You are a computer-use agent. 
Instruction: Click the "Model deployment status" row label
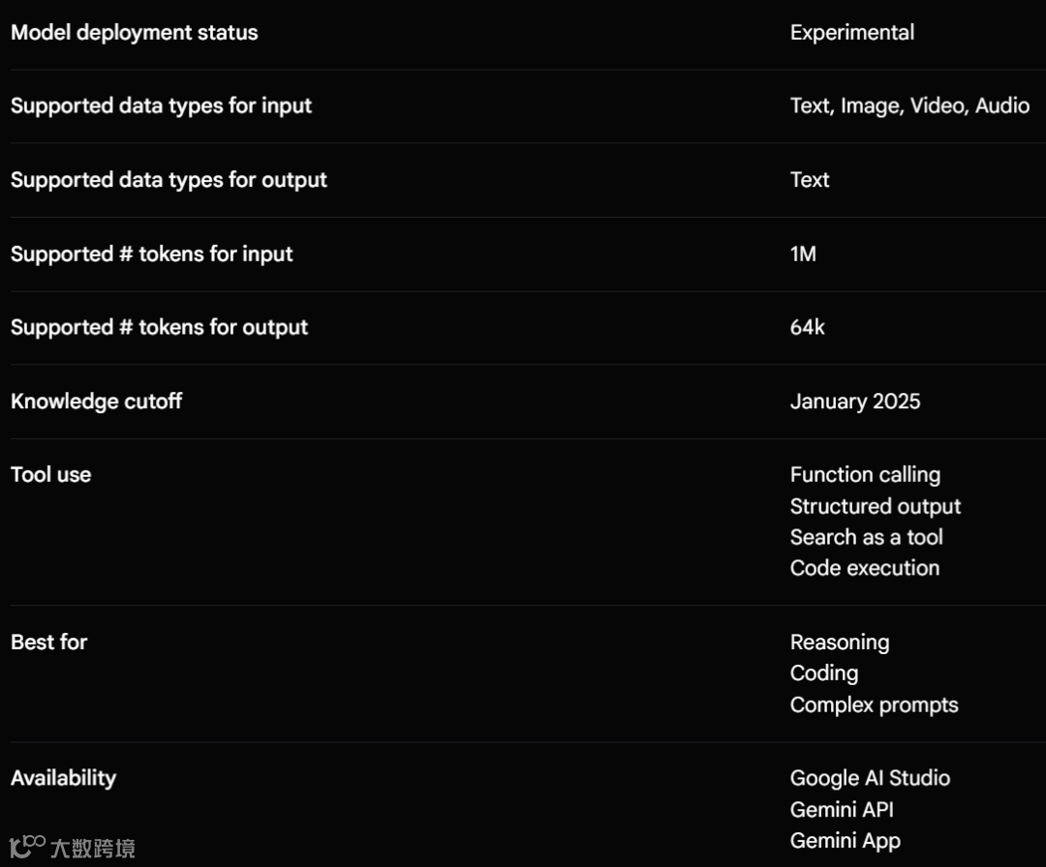pyautogui.click(x=135, y=32)
